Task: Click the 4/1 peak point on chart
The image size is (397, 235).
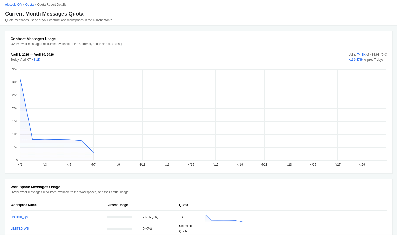Action: point(20,79)
